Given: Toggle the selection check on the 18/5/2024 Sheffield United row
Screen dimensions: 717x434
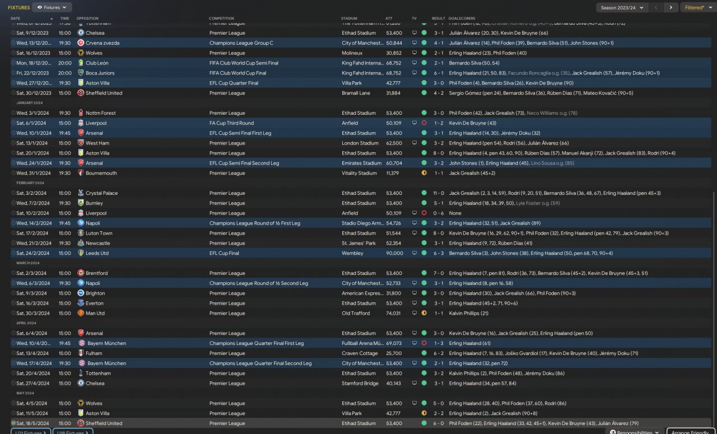Looking at the screenshot, I should 13,423.
